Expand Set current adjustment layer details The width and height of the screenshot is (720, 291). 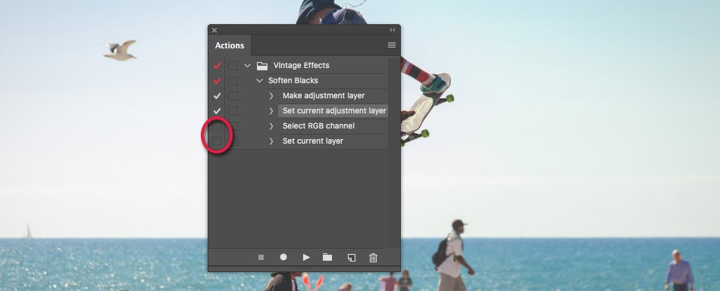(x=271, y=111)
